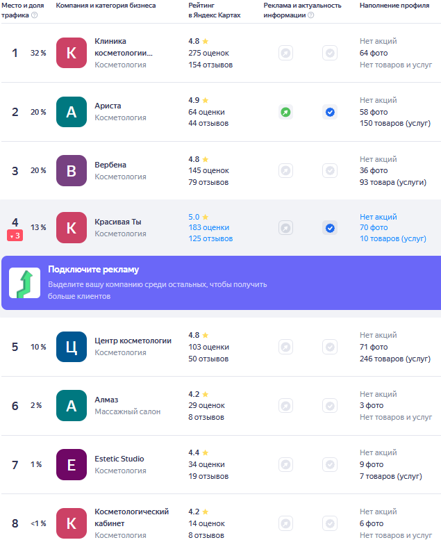Click grey advertising icon in Косметологический кабинет row
Screen dimensions: 441x556
285,523
